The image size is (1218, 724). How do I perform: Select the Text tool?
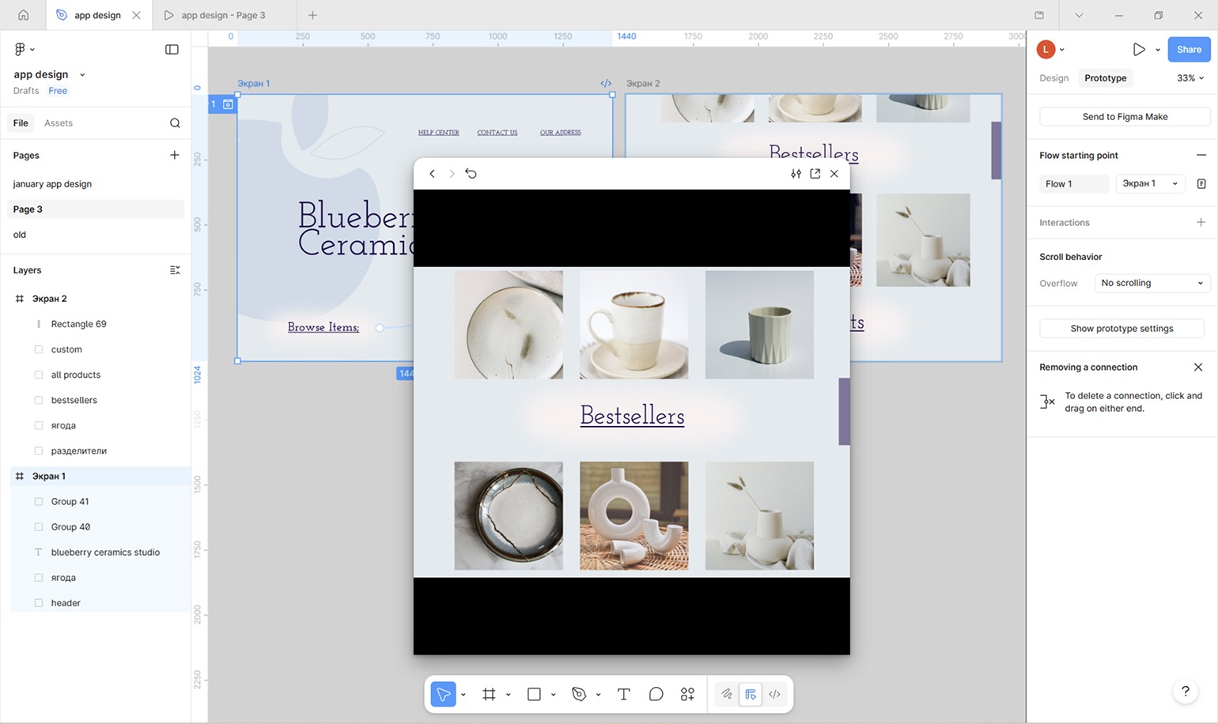pyautogui.click(x=623, y=694)
